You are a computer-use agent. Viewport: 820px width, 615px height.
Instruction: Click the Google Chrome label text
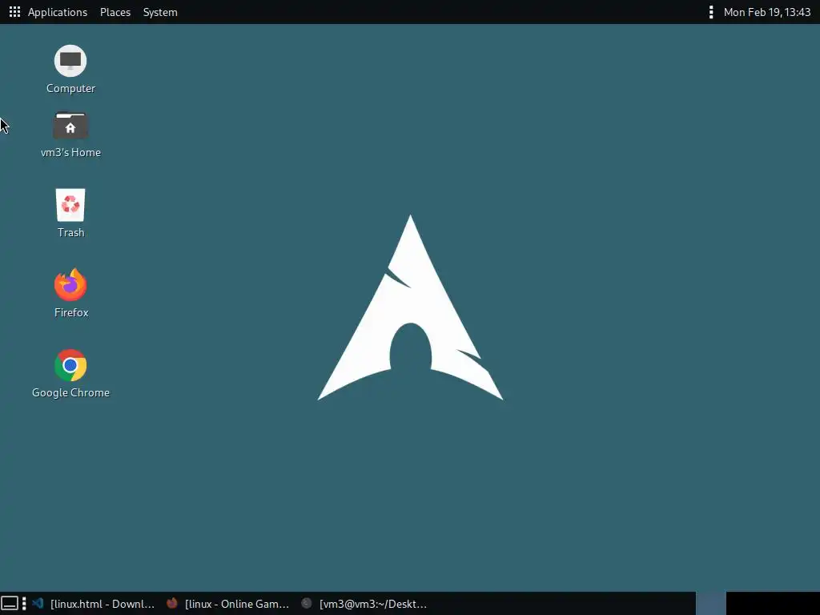[x=70, y=392]
